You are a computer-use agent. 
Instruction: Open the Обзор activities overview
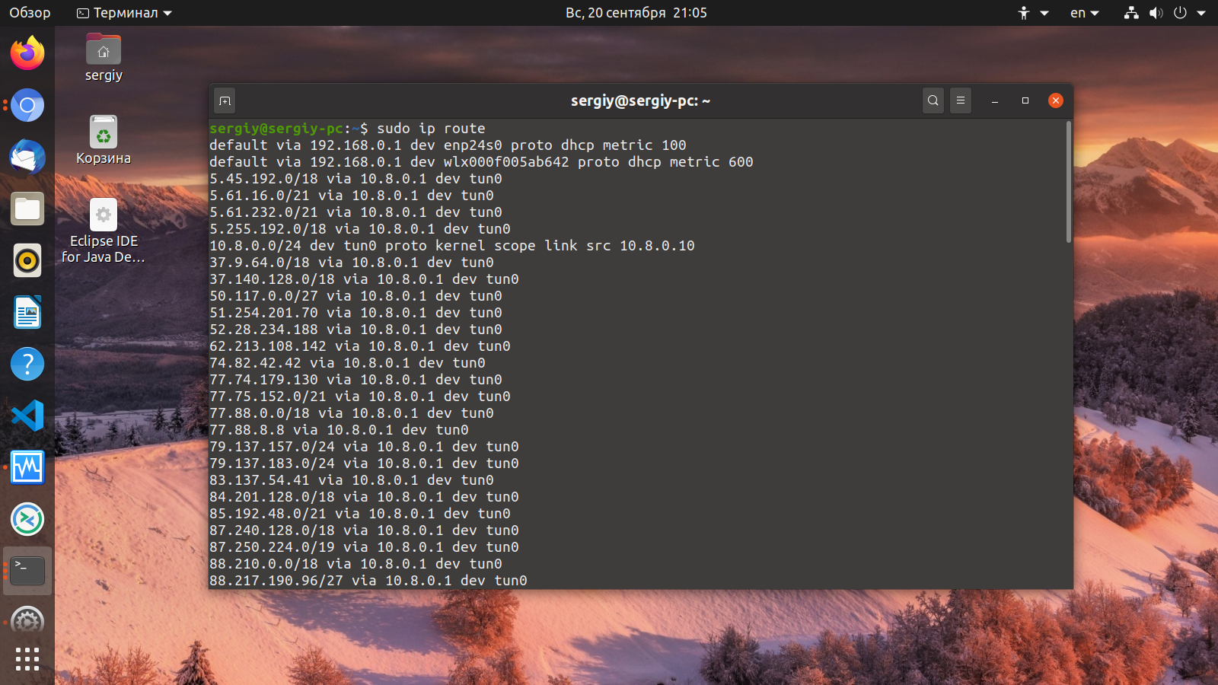click(x=30, y=13)
